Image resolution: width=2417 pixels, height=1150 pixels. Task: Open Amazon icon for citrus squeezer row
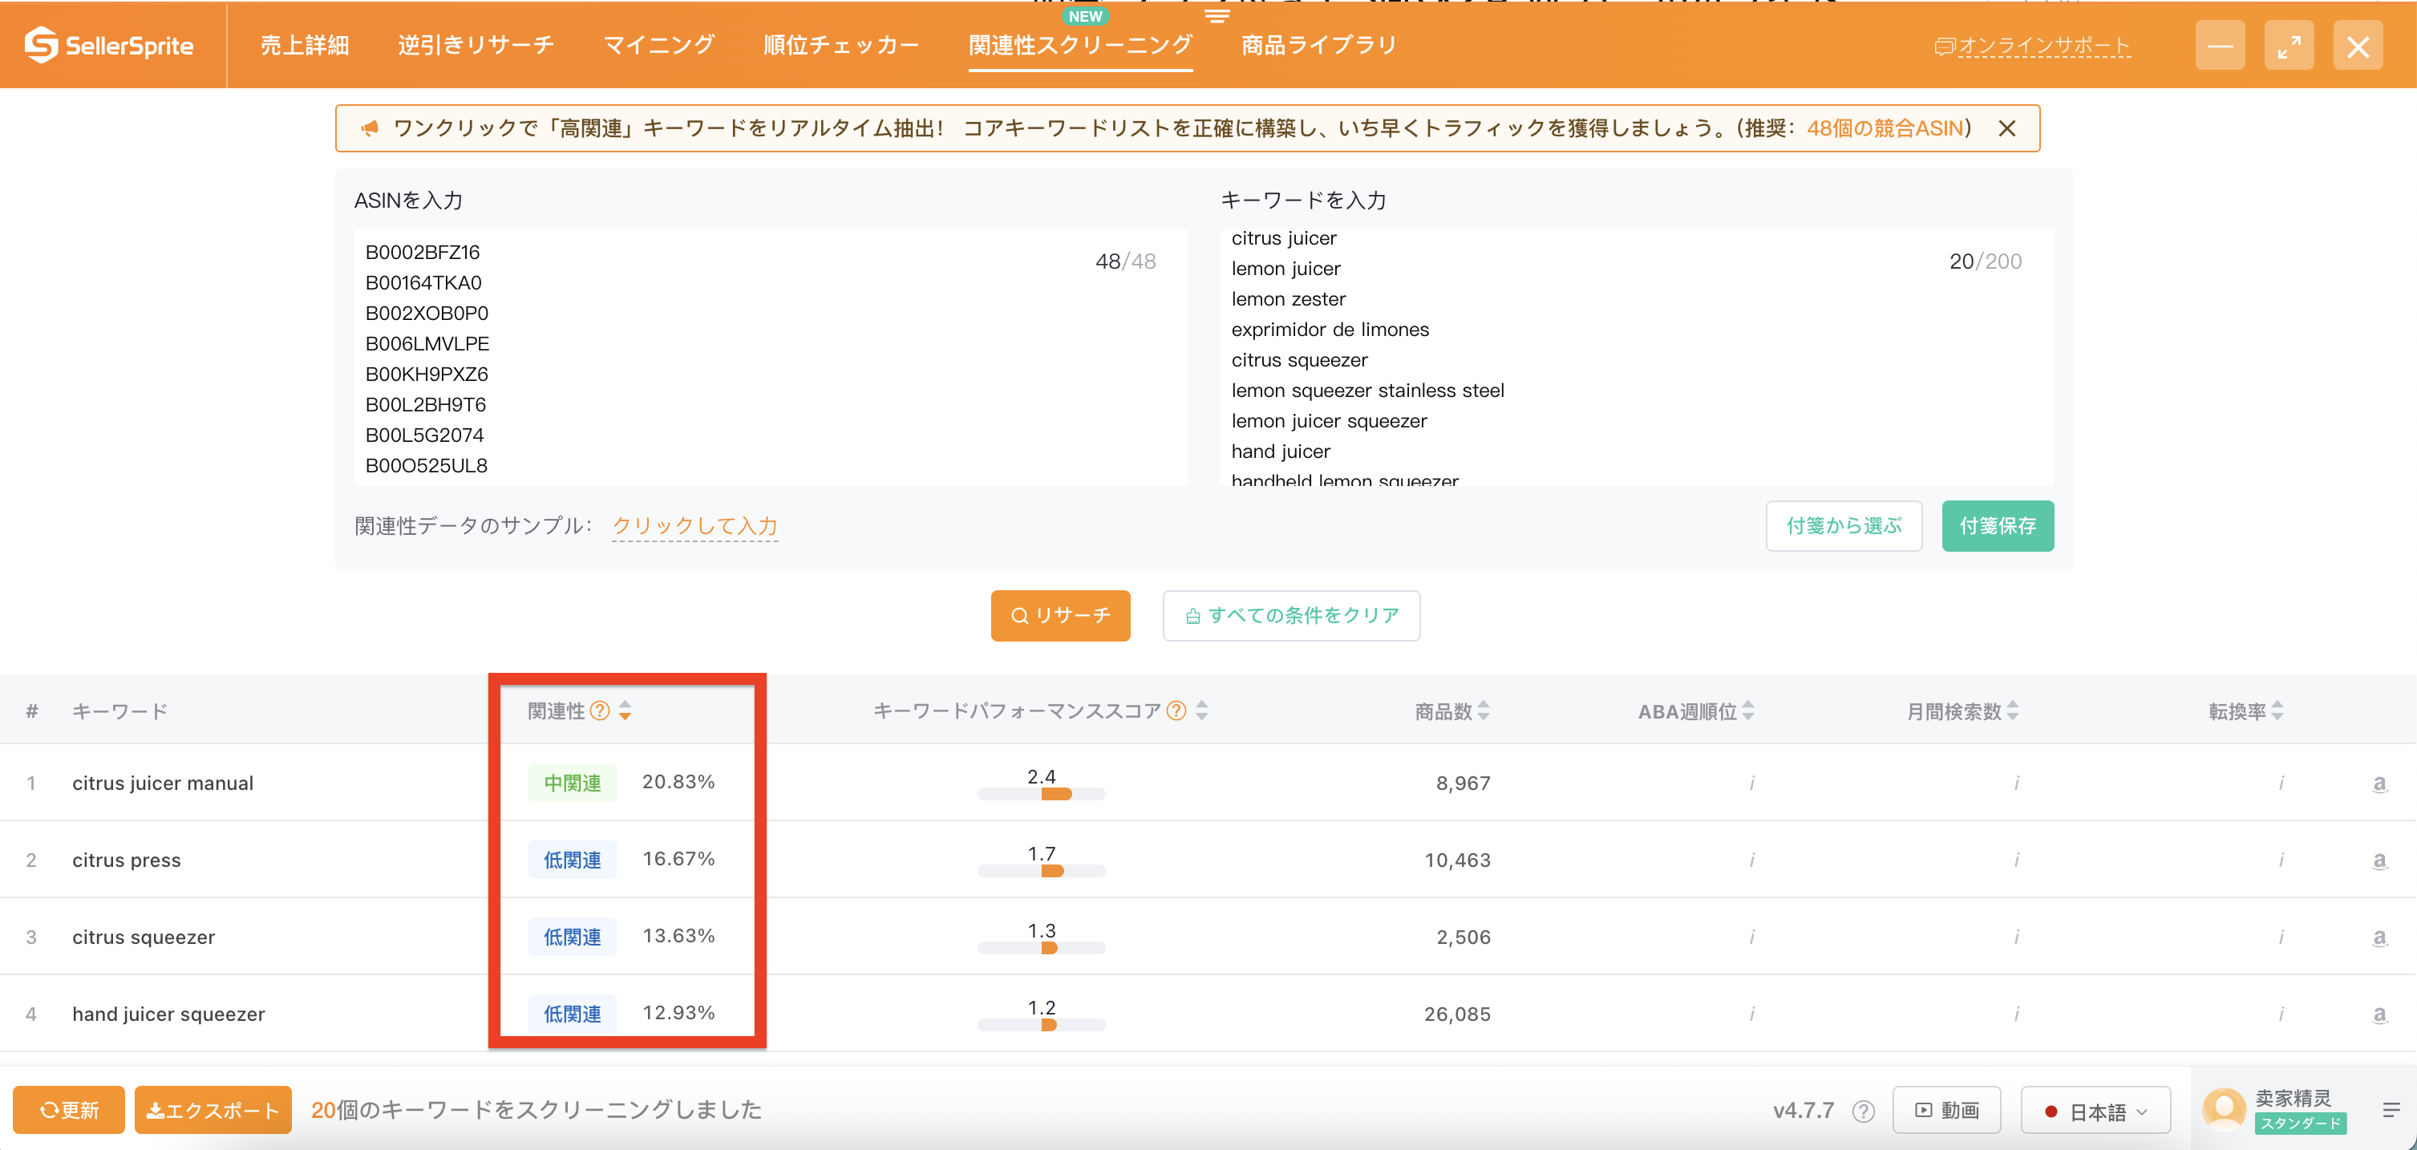[x=2379, y=937]
